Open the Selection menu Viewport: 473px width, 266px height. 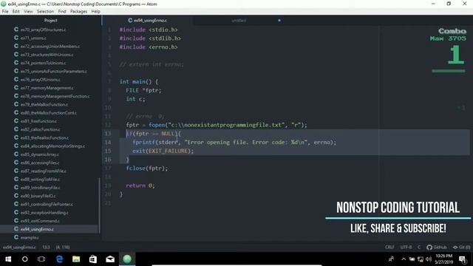click(x=45, y=12)
